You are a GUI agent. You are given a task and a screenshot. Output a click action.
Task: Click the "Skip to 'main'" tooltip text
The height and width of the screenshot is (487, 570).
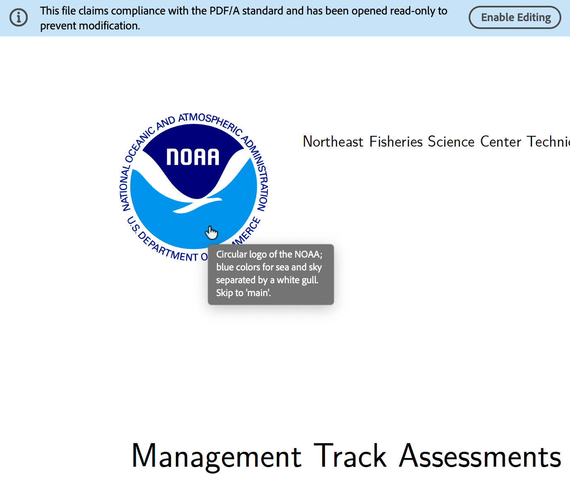(x=243, y=293)
